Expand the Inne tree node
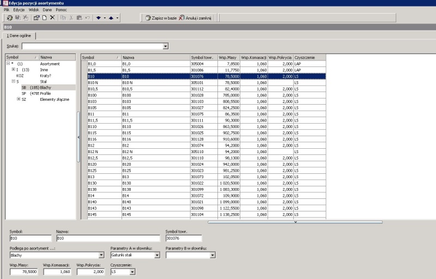Image resolution: width=436 pixels, height=279 pixels. 13,69
